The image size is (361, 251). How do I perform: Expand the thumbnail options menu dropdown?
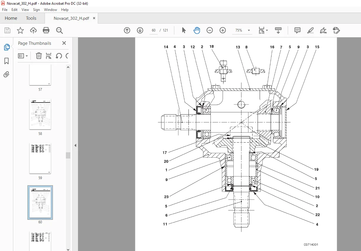(x=23, y=56)
